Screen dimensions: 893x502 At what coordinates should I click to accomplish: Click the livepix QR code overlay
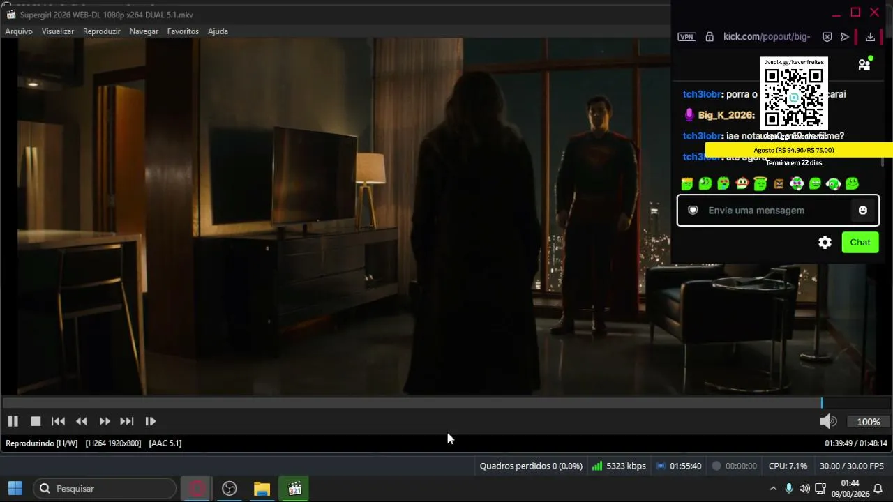pos(794,97)
